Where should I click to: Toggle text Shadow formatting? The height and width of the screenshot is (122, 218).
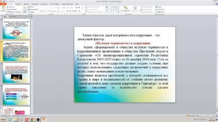49,11
